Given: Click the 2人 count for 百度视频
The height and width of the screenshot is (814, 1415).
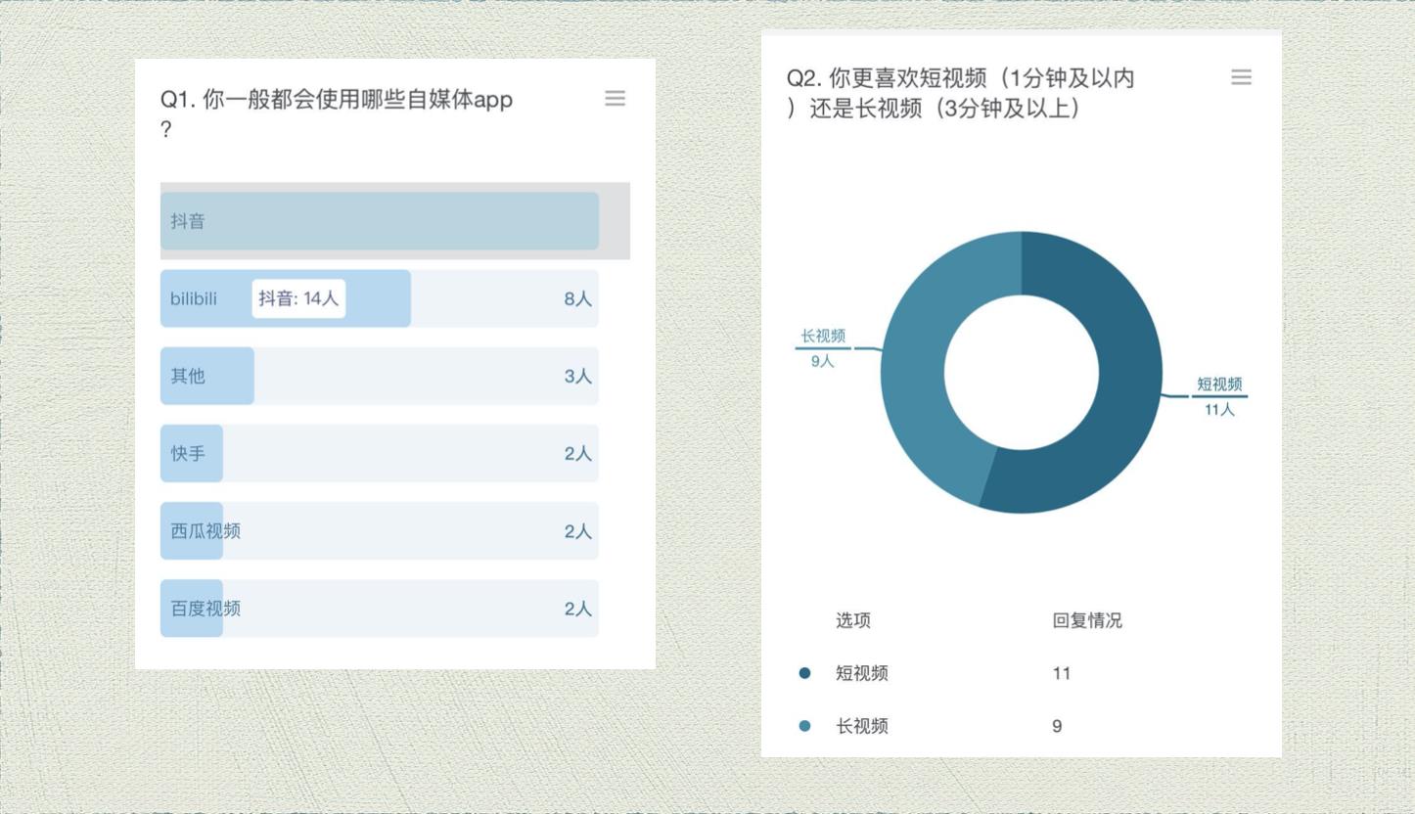Looking at the screenshot, I should tap(578, 609).
